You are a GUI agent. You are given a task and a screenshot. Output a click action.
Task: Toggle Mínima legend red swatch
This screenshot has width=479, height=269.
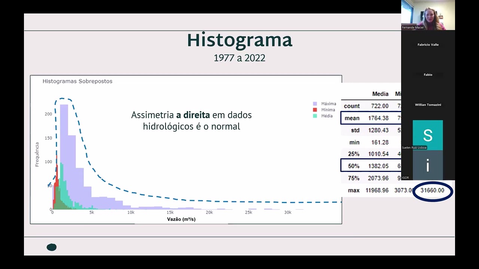tap(315, 110)
